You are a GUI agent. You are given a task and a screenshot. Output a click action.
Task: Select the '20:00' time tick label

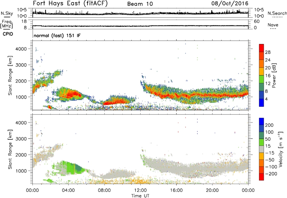tap(212, 190)
